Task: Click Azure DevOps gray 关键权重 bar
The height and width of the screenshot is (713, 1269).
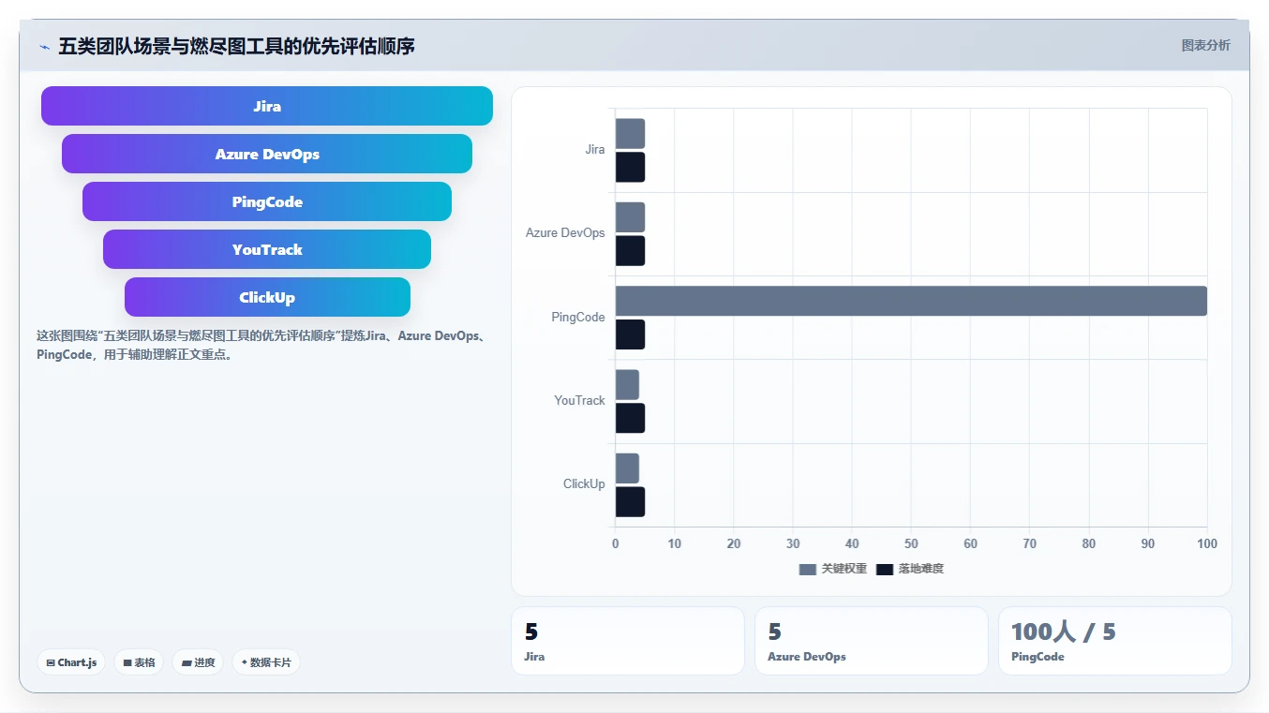Action: pos(630,217)
